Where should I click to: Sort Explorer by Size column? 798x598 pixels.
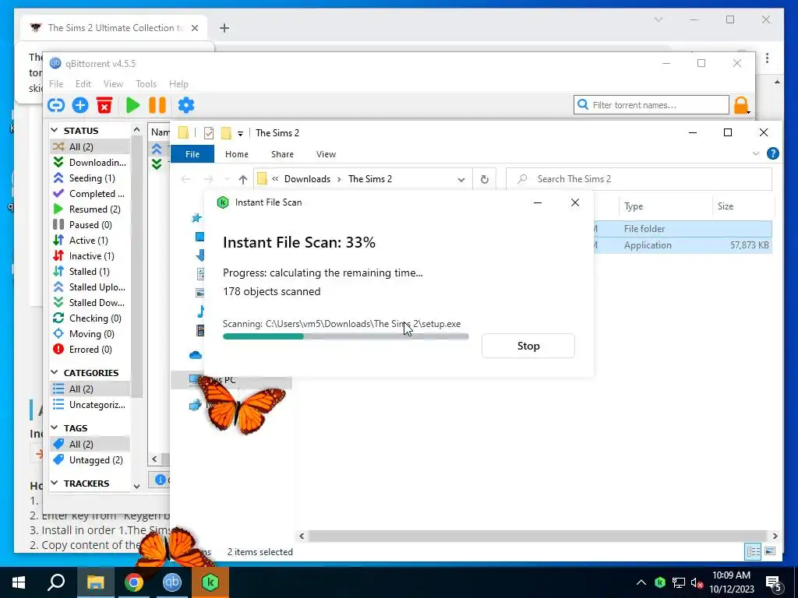coord(742,206)
